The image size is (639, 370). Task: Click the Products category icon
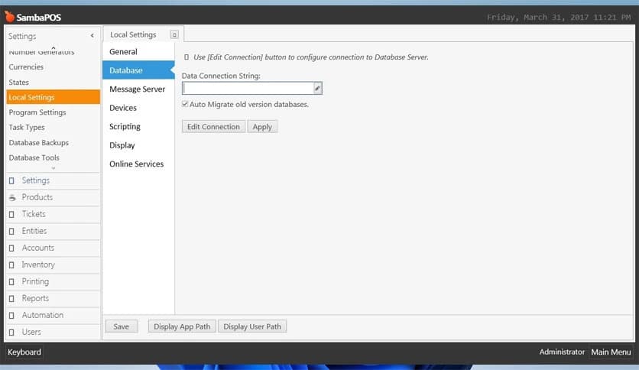[12, 198]
